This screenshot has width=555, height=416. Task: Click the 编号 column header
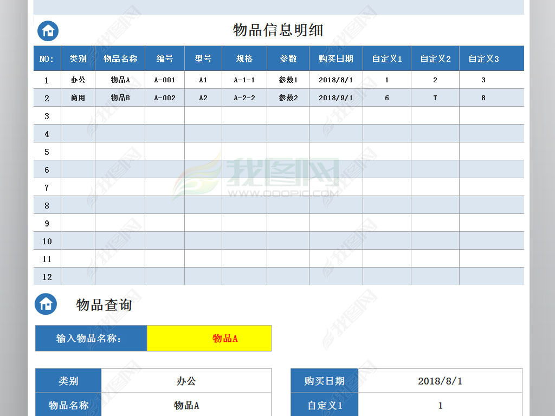pos(165,58)
